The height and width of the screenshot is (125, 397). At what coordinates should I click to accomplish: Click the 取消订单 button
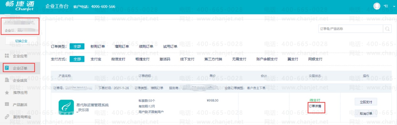(x=366, y=114)
